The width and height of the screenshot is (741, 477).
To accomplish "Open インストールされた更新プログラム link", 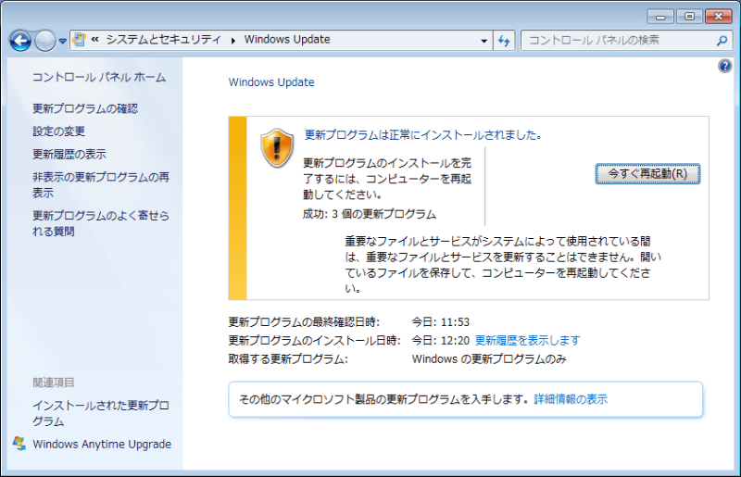I will [x=101, y=414].
